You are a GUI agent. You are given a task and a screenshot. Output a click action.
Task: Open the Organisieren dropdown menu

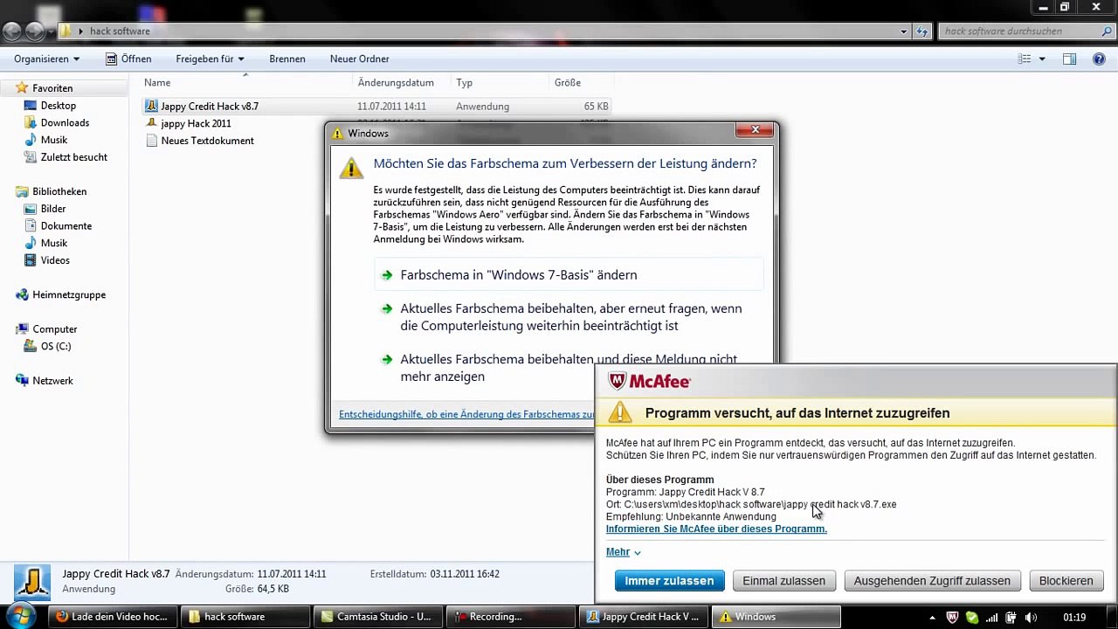point(46,59)
